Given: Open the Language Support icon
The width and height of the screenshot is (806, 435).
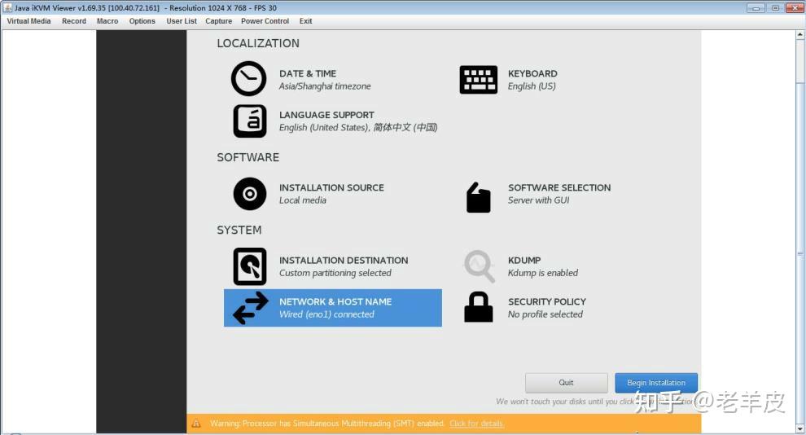Looking at the screenshot, I should pyautogui.click(x=250, y=121).
